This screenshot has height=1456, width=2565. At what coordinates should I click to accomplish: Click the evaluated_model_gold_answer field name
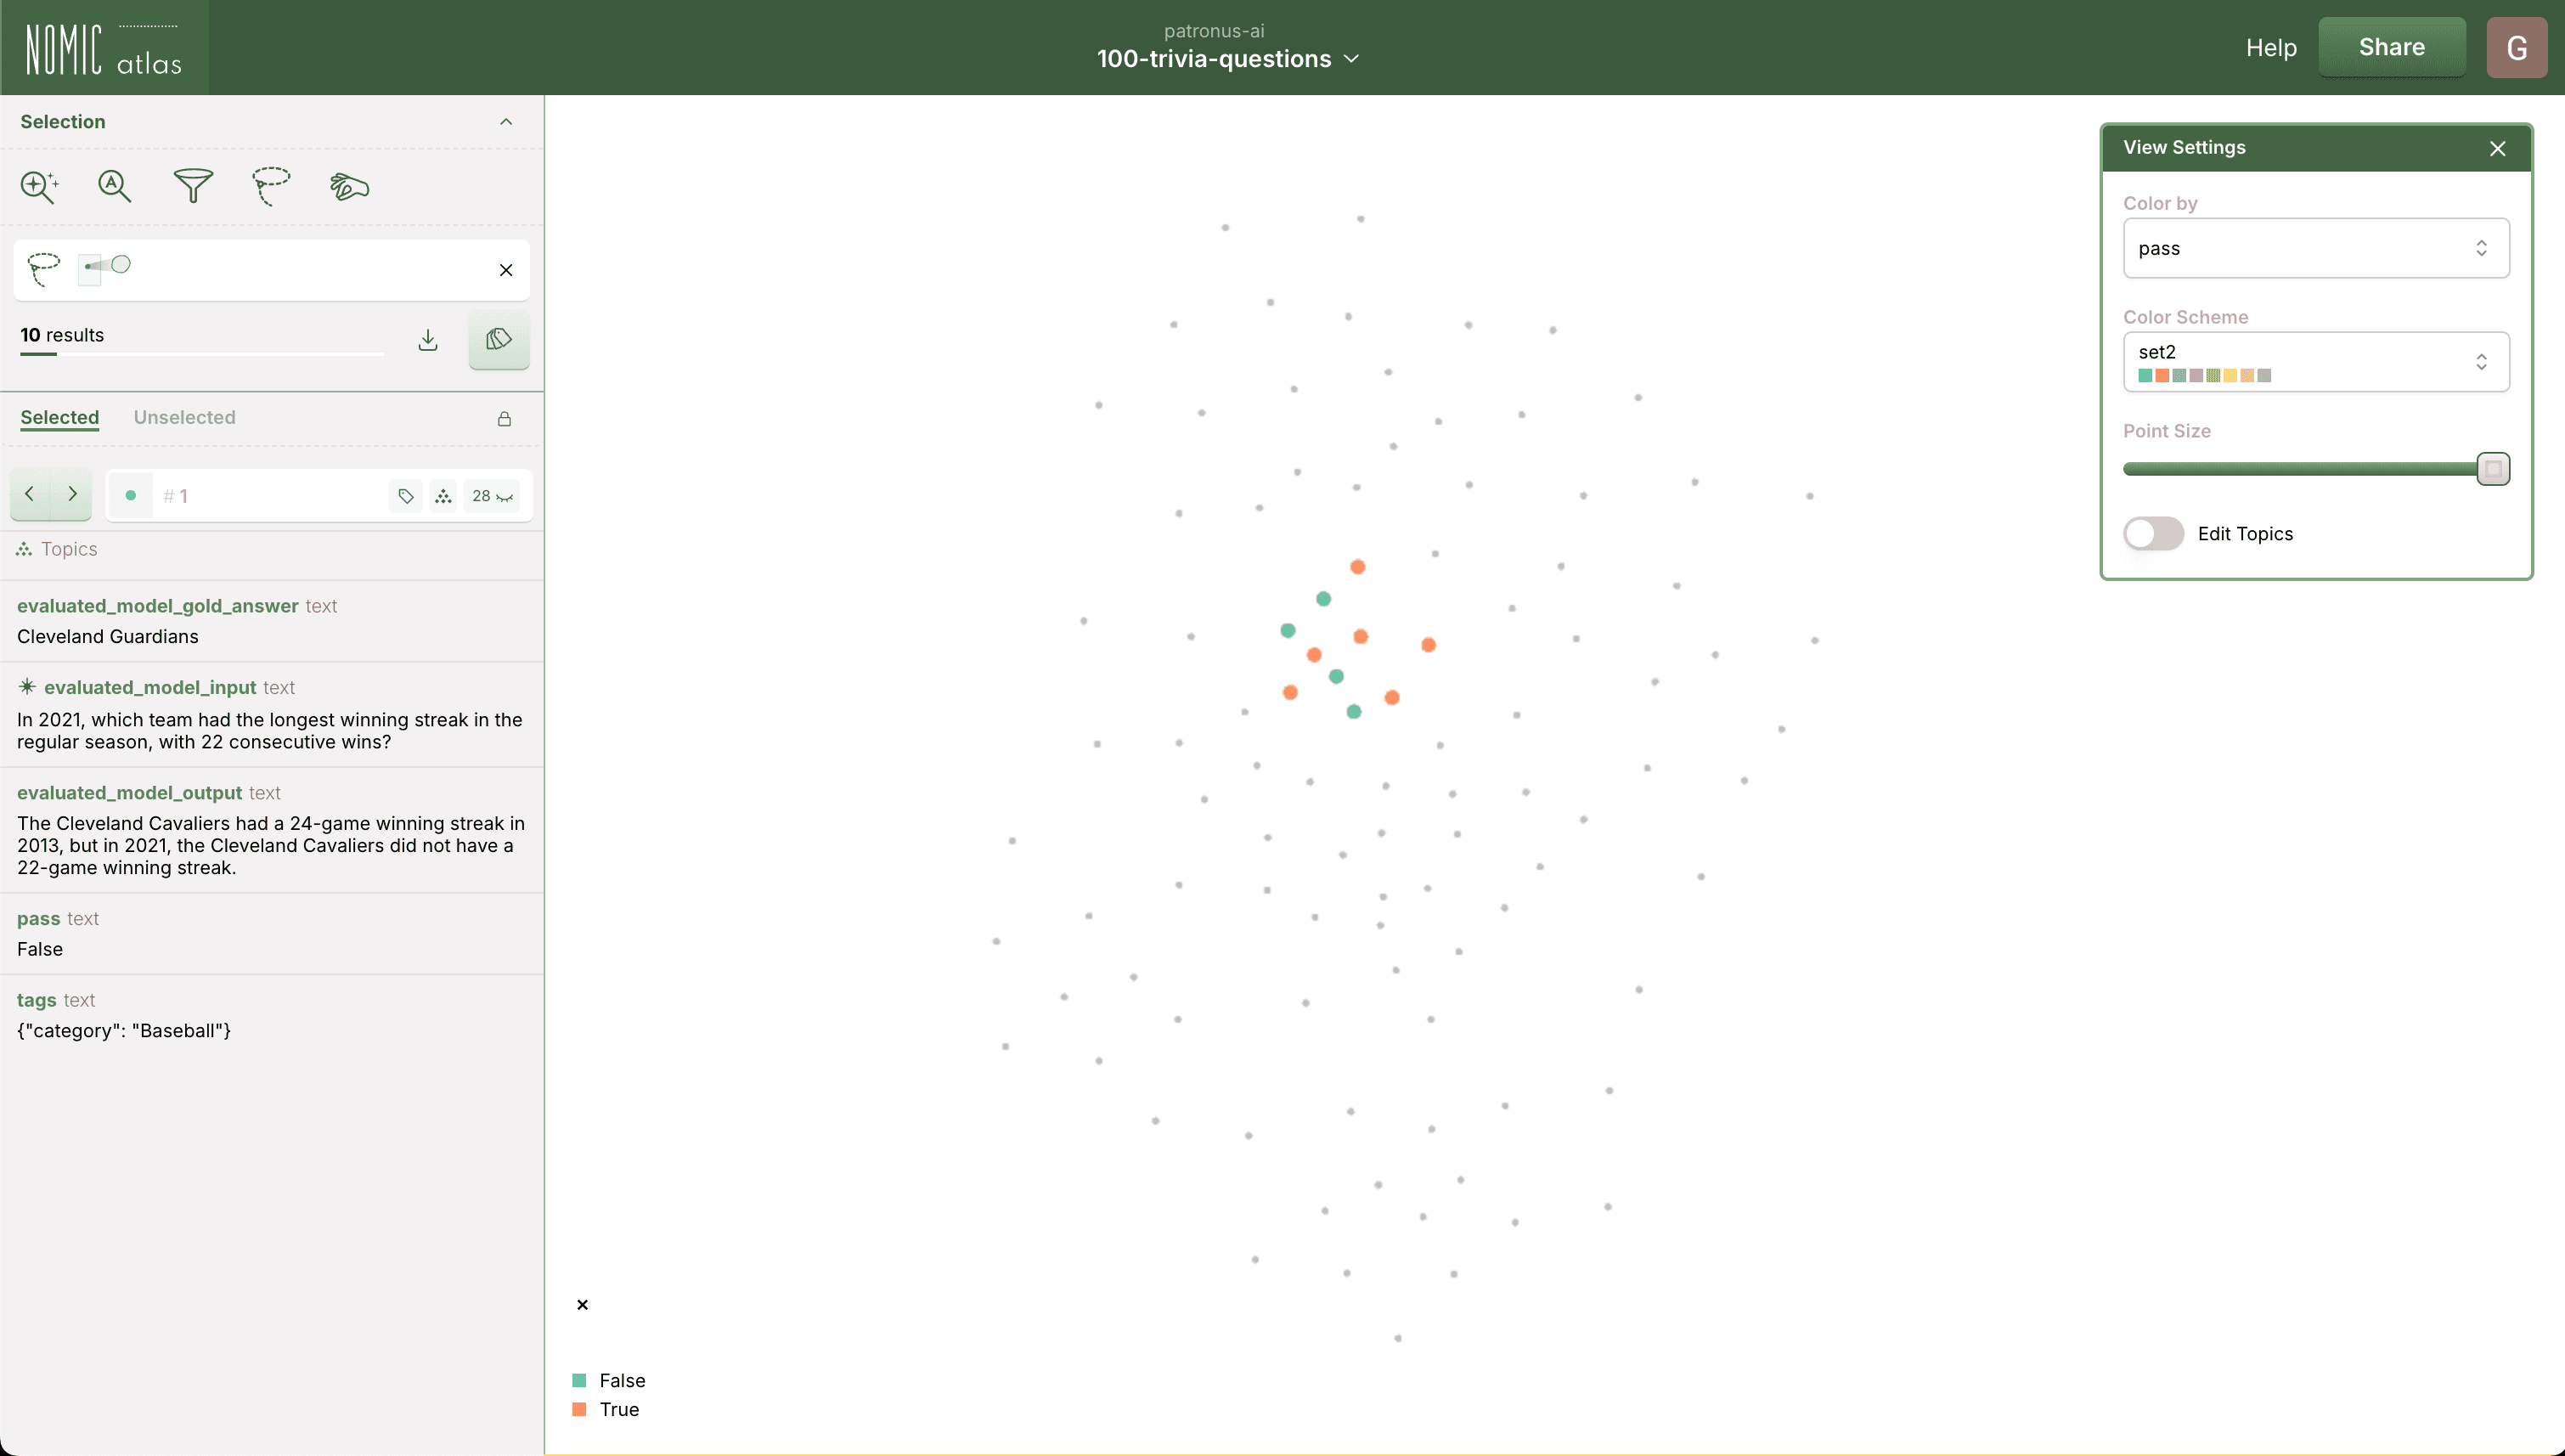point(158,606)
